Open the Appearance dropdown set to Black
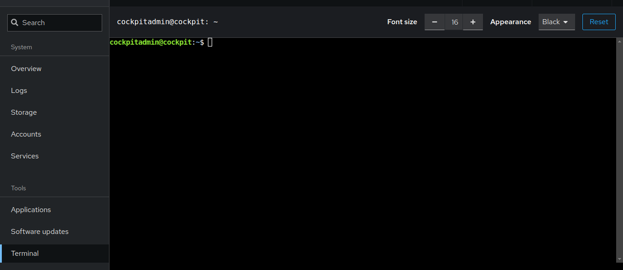Viewport: 623px width, 270px height. [x=556, y=22]
